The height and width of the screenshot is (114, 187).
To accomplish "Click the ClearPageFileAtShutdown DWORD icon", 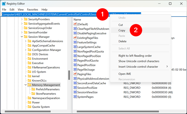I will tap(75, 29).
